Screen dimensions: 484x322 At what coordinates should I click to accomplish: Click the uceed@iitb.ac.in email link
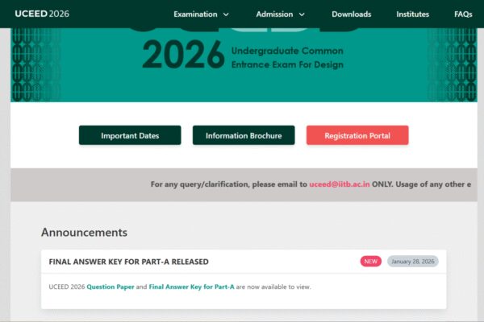coord(340,184)
